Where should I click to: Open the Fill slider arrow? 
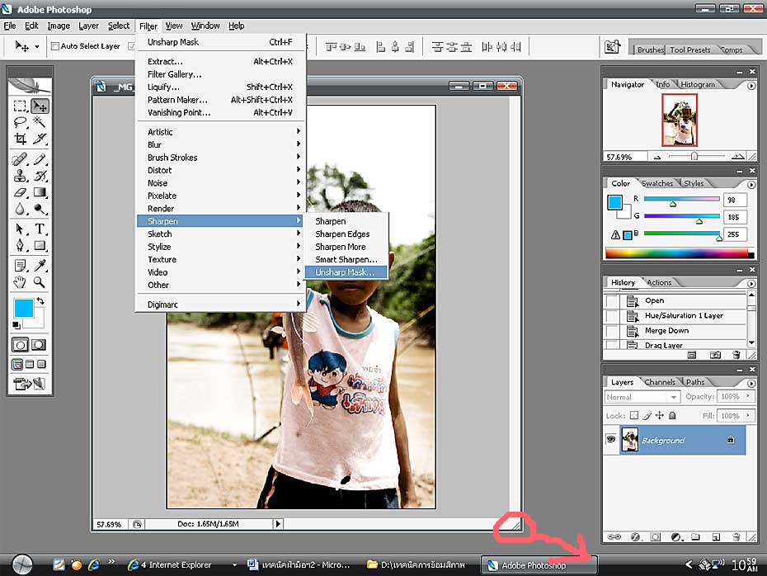pos(748,415)
